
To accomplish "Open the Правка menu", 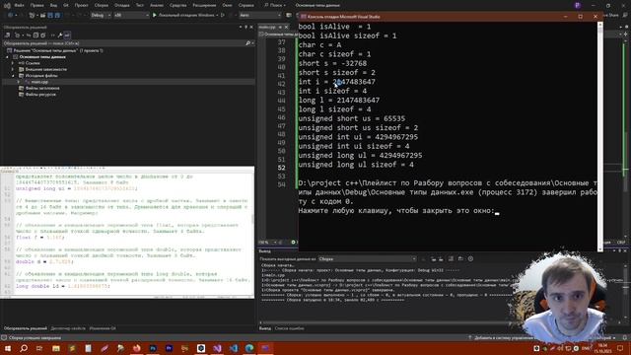I will (x=37, y=5).
